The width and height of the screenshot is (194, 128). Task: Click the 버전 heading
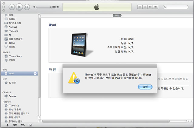52,70
